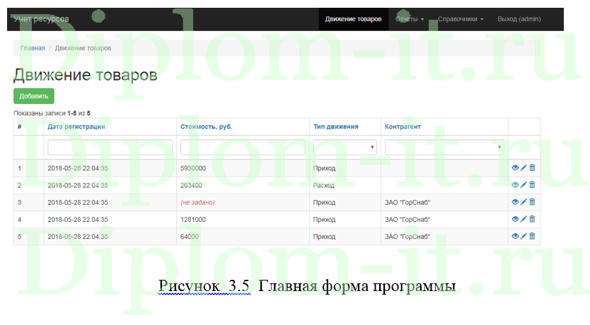Click ЗАО "ГорСнаб" in row 5

click(407, 237)
